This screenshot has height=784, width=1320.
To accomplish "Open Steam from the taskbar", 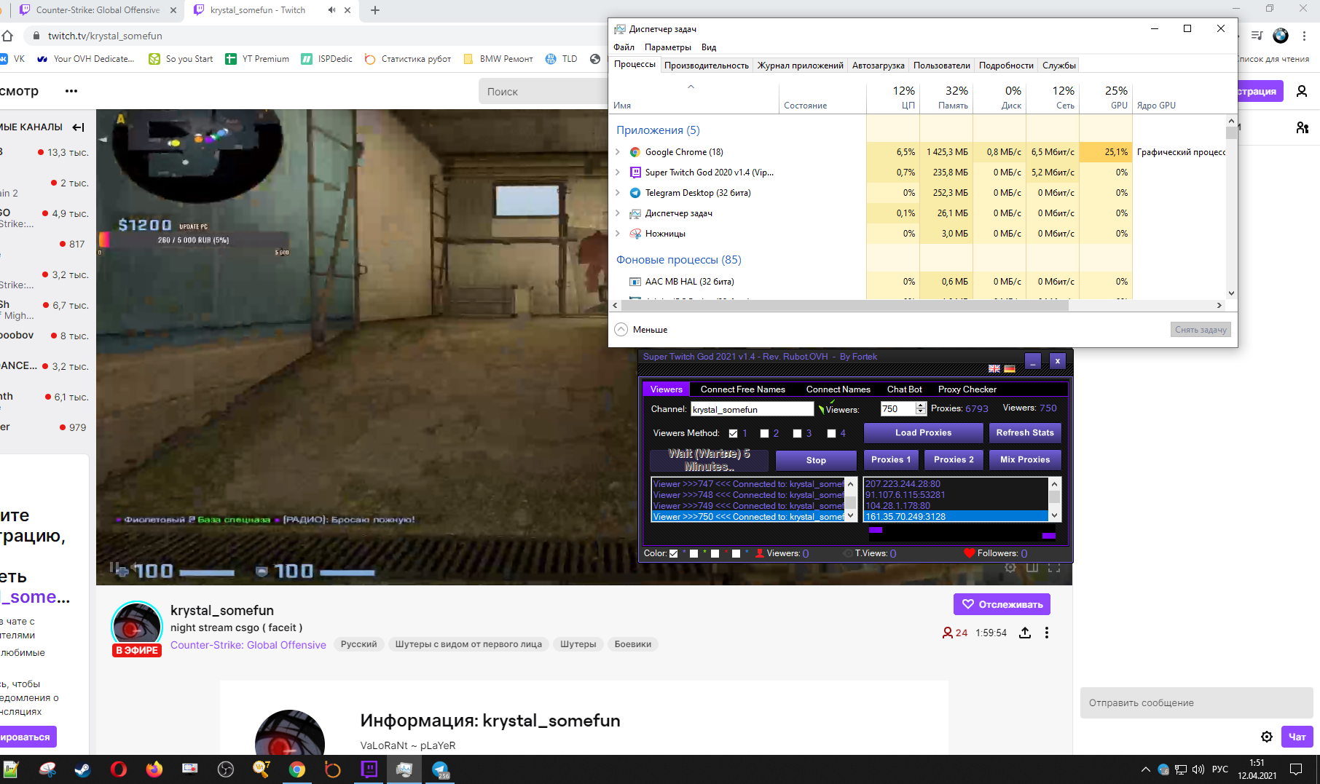I will (83, 769).
